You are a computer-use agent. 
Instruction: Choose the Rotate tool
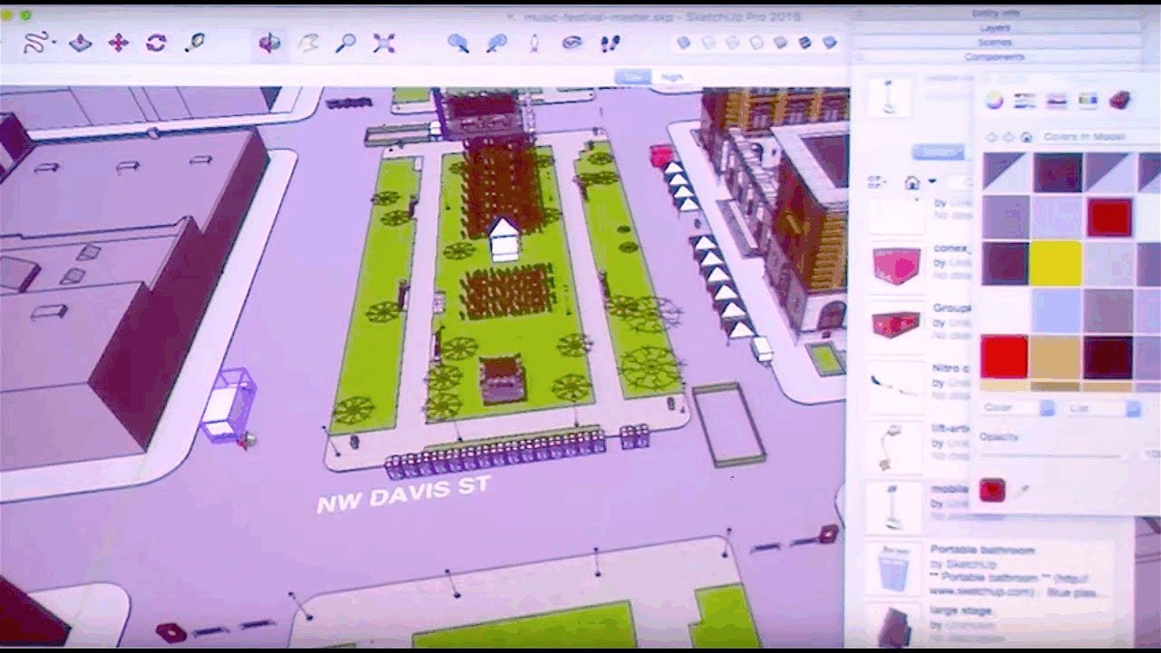point(156,43)
